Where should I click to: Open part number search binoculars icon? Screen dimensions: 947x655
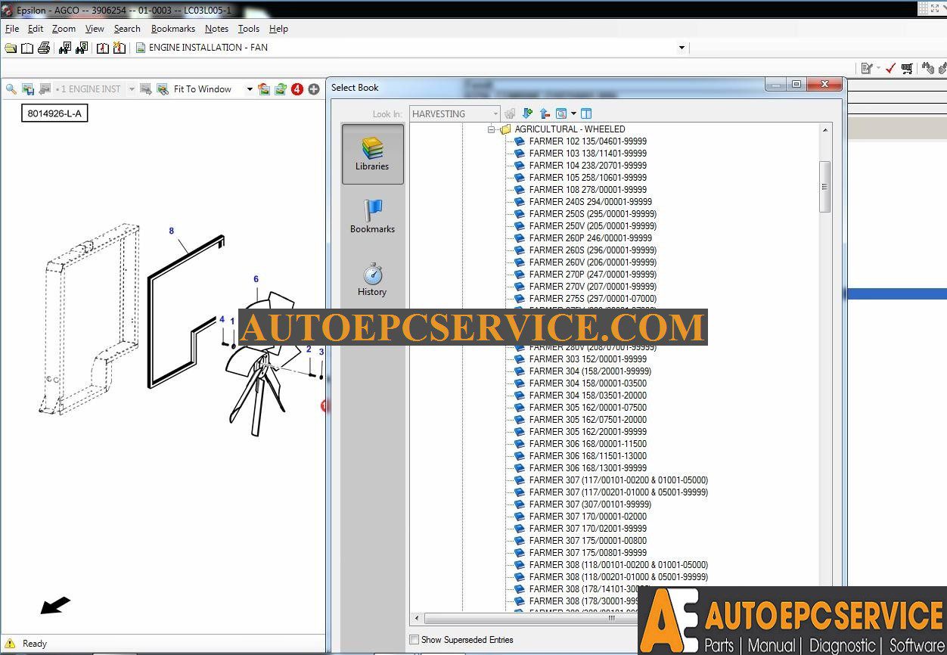pos(65,48)
